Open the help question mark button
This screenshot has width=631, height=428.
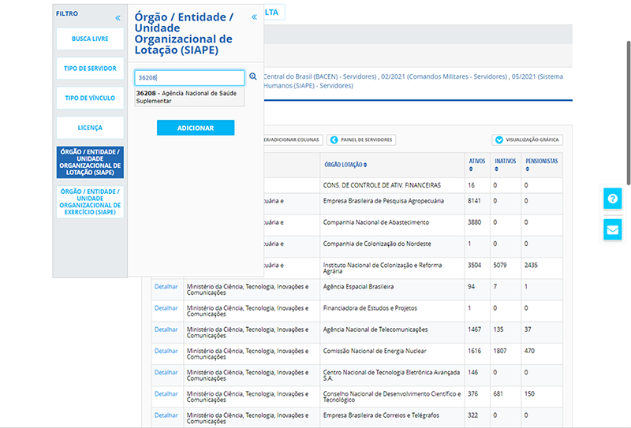(x=612, y=198)
